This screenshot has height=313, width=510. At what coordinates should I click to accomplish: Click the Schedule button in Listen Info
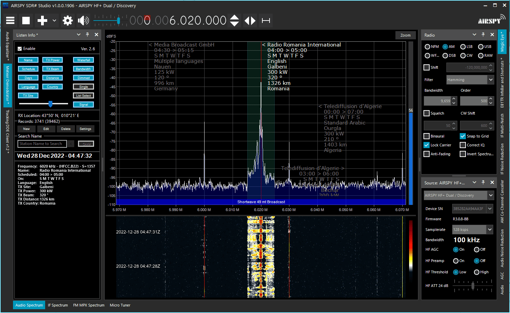point(28,69)
